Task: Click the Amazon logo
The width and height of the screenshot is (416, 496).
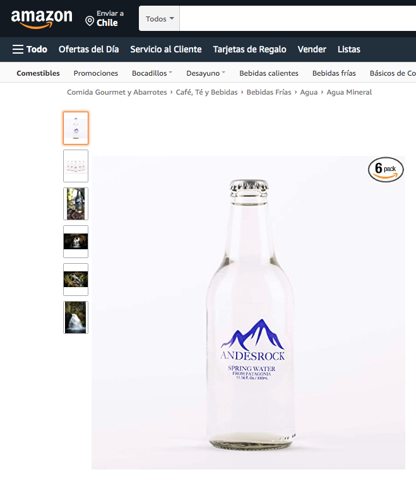Action: click(x=42, y=19)
